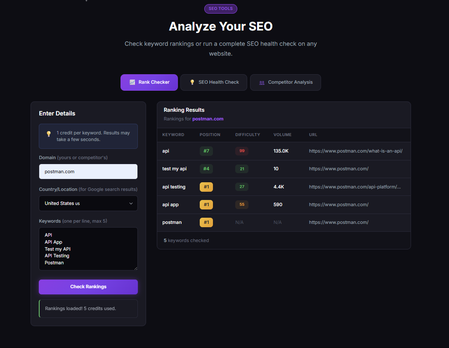Open the postman.com URL for keyword postman
The width and height of the screenshot is (449, 348).
[338, 222]
